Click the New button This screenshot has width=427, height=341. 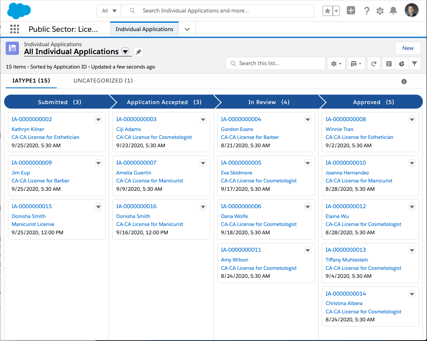(x=408, y=48)
